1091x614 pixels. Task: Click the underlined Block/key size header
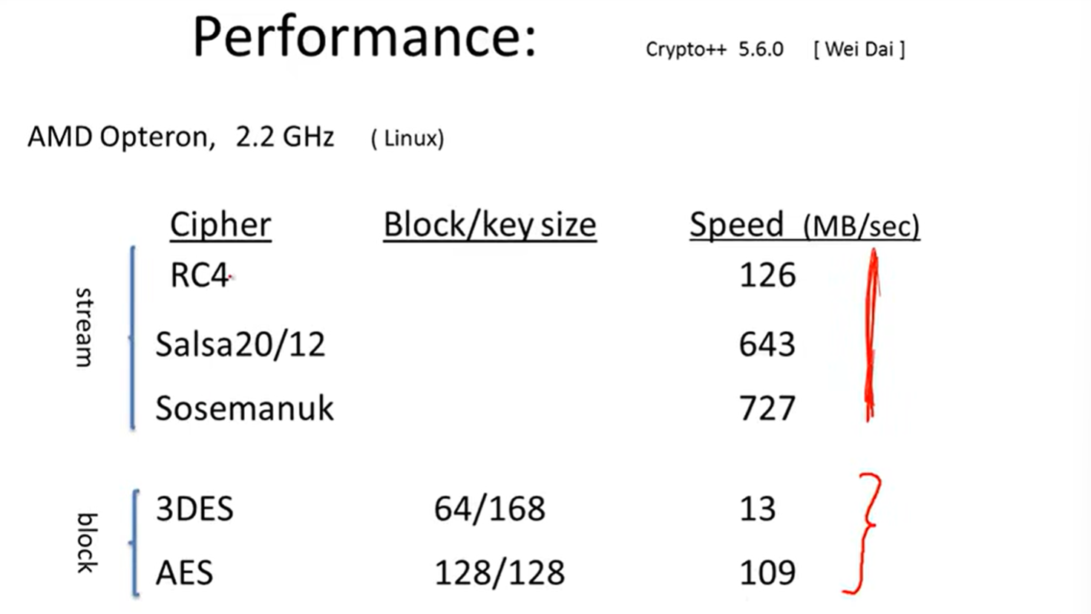(490, 225)
